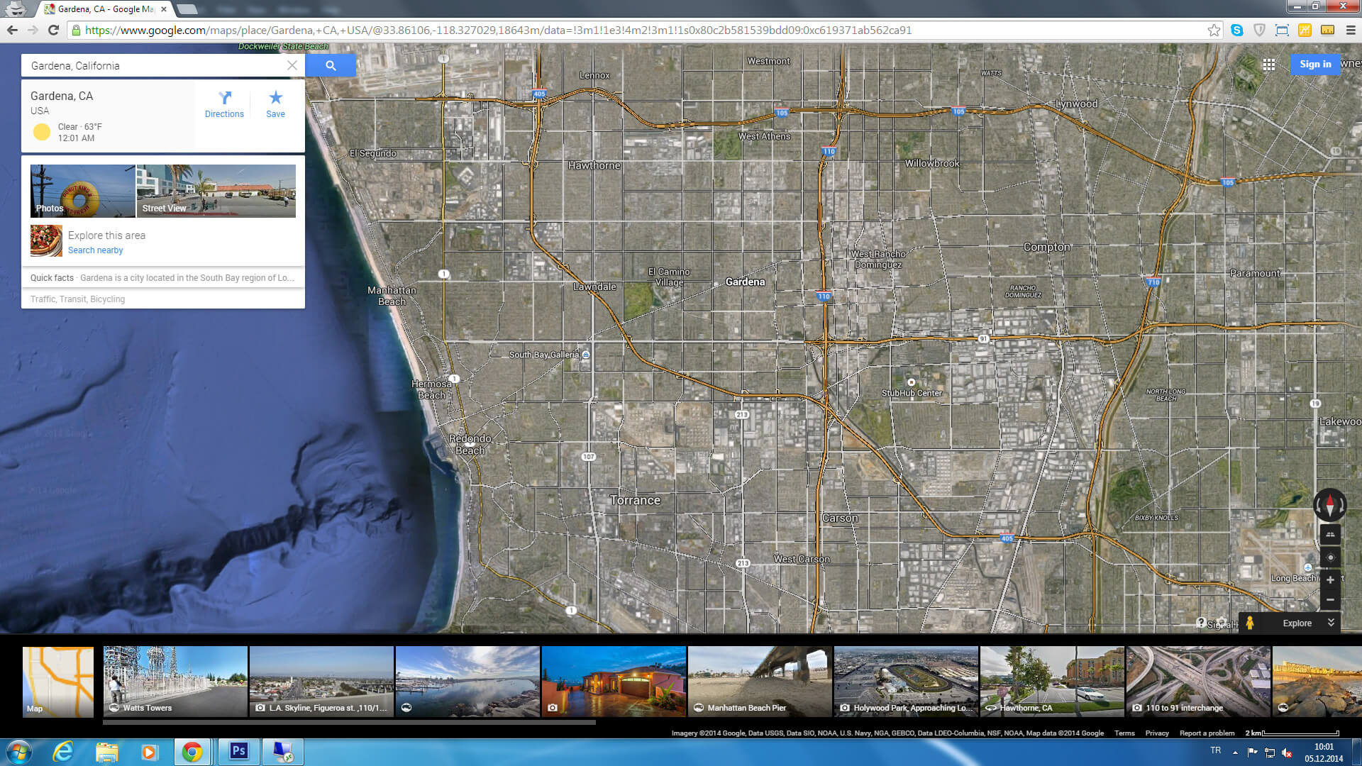
Task: Toggle tilt view button below compass
Action: pyautogui.click(x=1330, y=535)
